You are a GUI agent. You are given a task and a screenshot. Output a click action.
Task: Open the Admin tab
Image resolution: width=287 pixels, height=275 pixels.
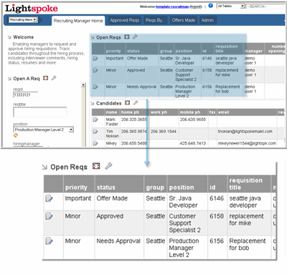coord(207,20)
